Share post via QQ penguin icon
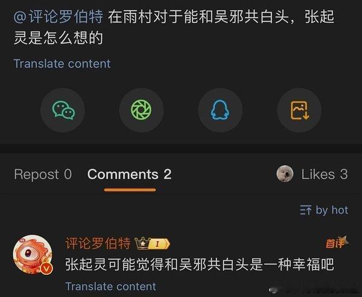Image resolution: width=362 pixels, height=297 pixels. pos(220,110)
